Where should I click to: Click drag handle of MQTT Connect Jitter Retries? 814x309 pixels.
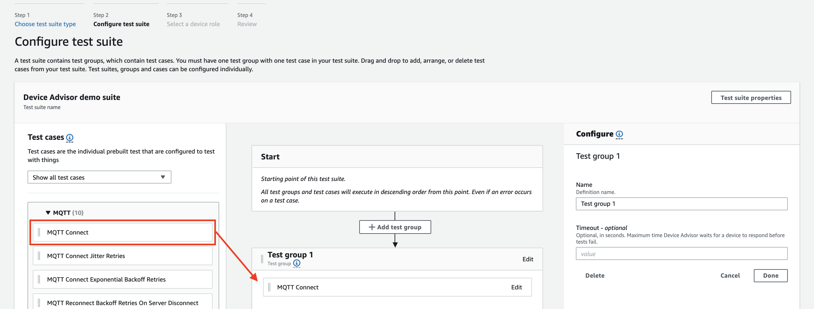(x=39, y=256)
